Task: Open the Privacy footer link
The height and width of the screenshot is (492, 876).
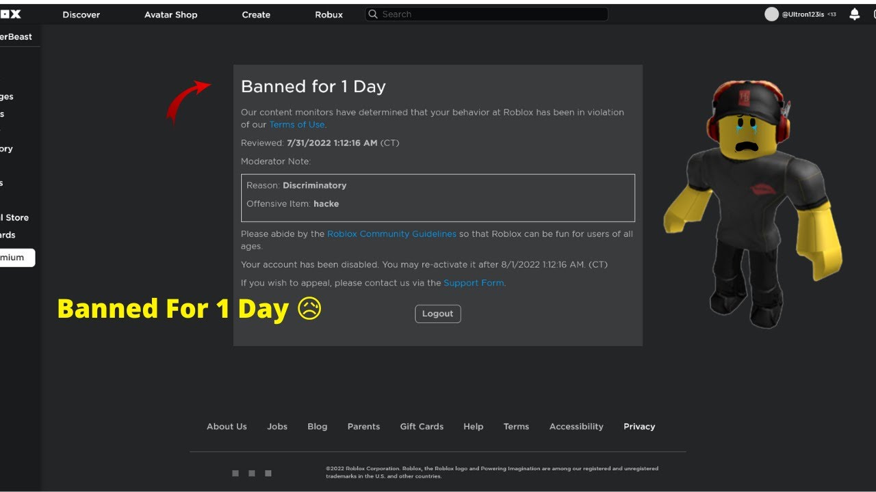Action: tap(639, 426)
